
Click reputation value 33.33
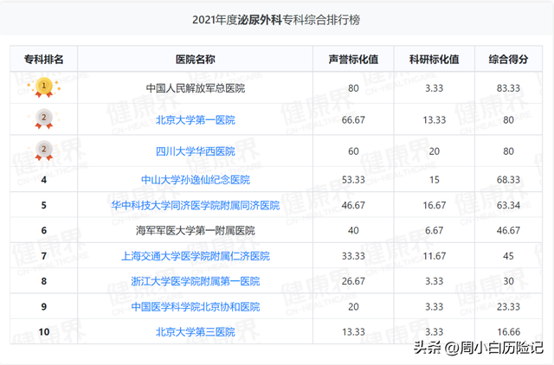(353, 256)
